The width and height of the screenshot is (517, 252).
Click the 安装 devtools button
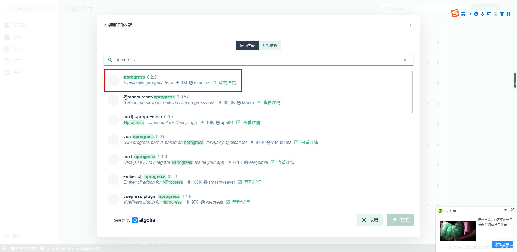pos(393,9)
